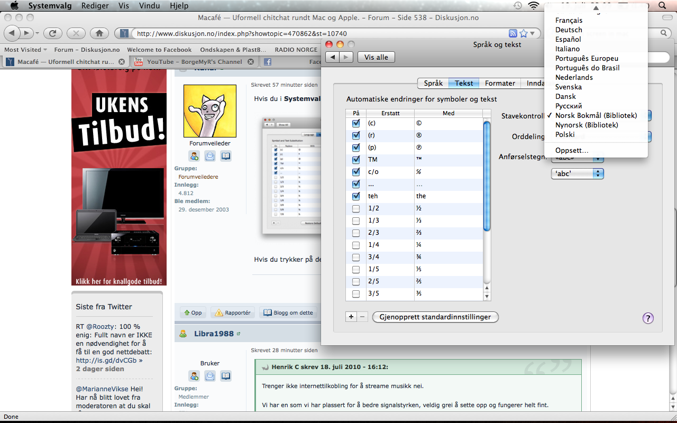This screenshot has width=677, height=423.
Task: Go to Firefox home page
Action: (99, 33)
